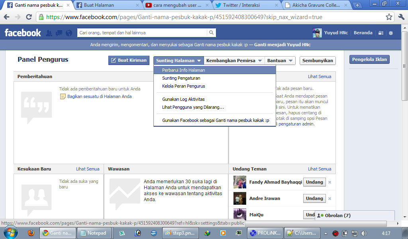Click Lihat Semua in Kesukaan Baru
Image resolution: width=408 pixels, height=239 pixels.
(x=88, y=169)
